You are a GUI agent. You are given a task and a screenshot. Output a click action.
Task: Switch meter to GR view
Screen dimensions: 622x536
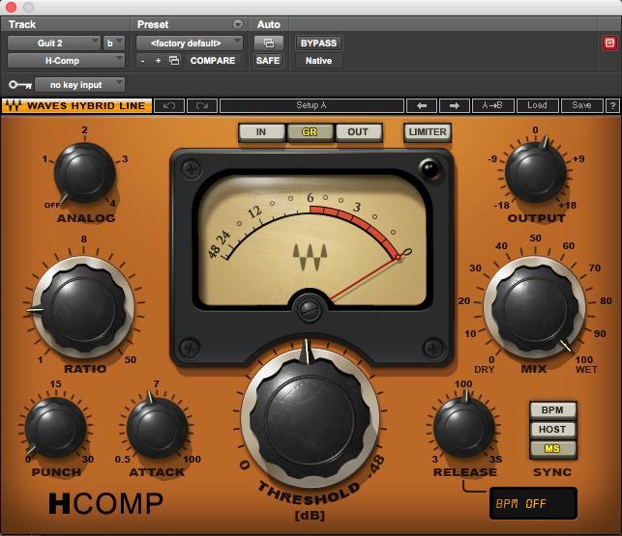[310, 132]
